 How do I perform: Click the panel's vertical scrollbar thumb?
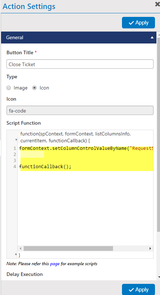159,134
